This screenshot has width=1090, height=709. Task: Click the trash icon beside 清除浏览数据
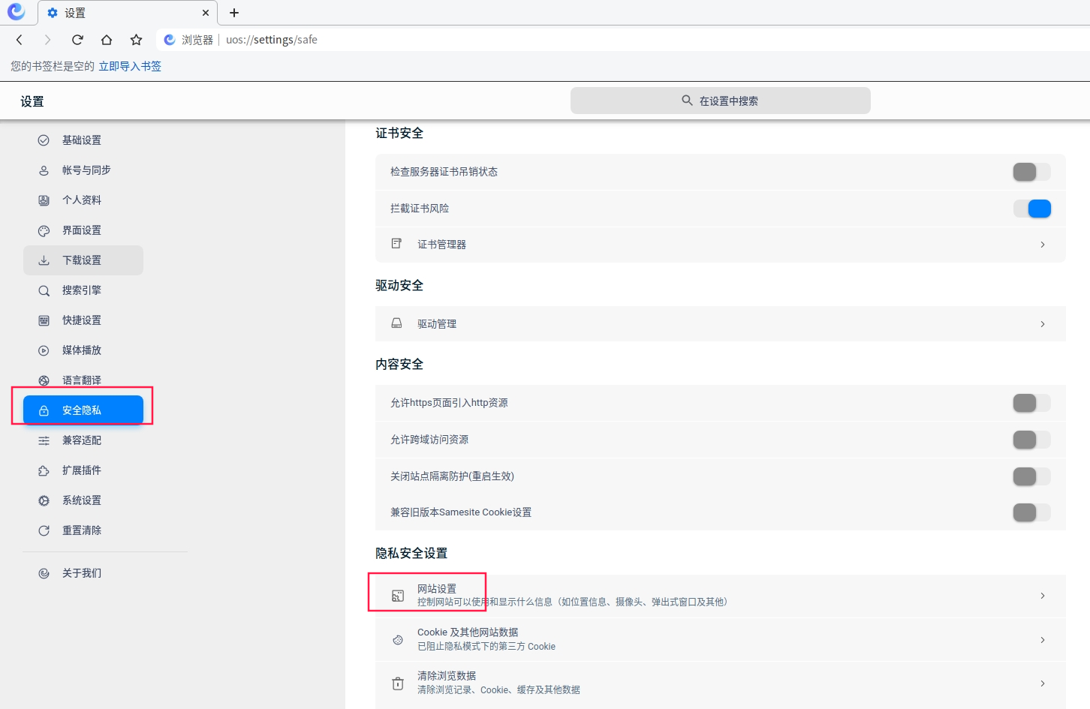[398, 683]
